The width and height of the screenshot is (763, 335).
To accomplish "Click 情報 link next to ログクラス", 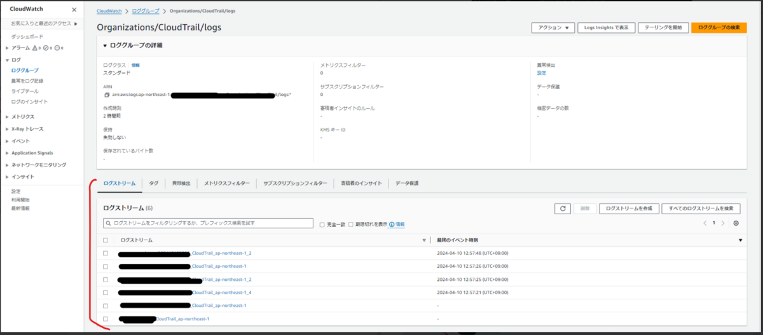I will [135, 65].
